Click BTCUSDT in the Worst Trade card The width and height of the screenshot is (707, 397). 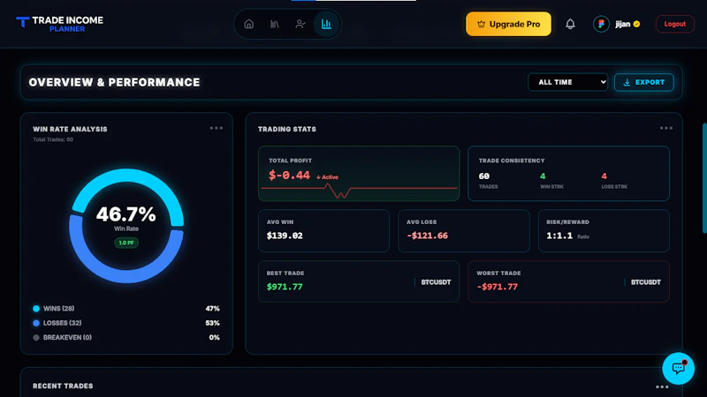[646, 282]
